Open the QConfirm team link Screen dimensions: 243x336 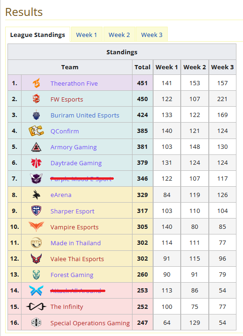coord(65,131)
